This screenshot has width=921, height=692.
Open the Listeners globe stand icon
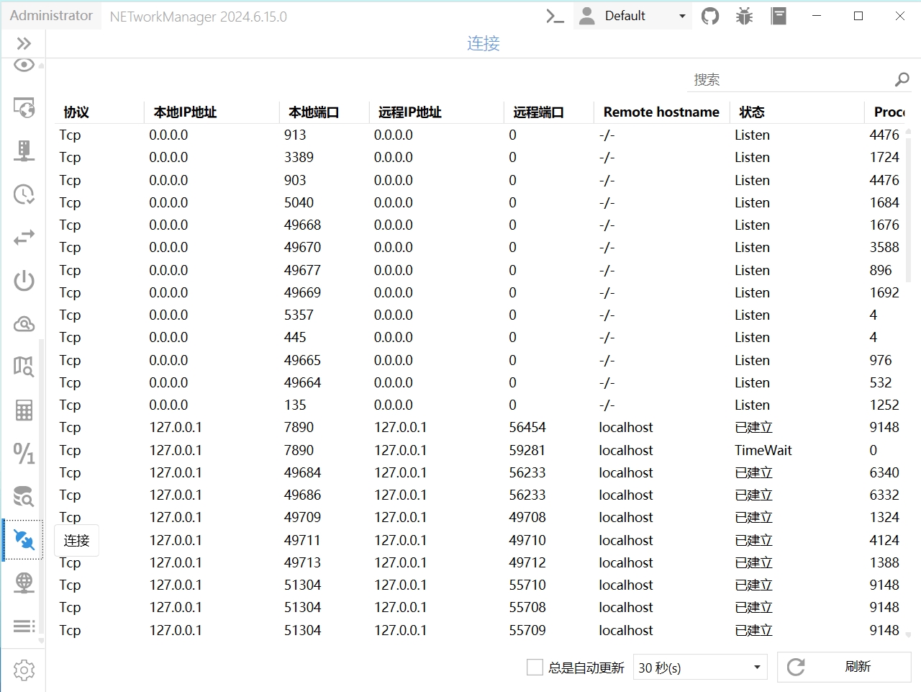click(x=24, y=583)
